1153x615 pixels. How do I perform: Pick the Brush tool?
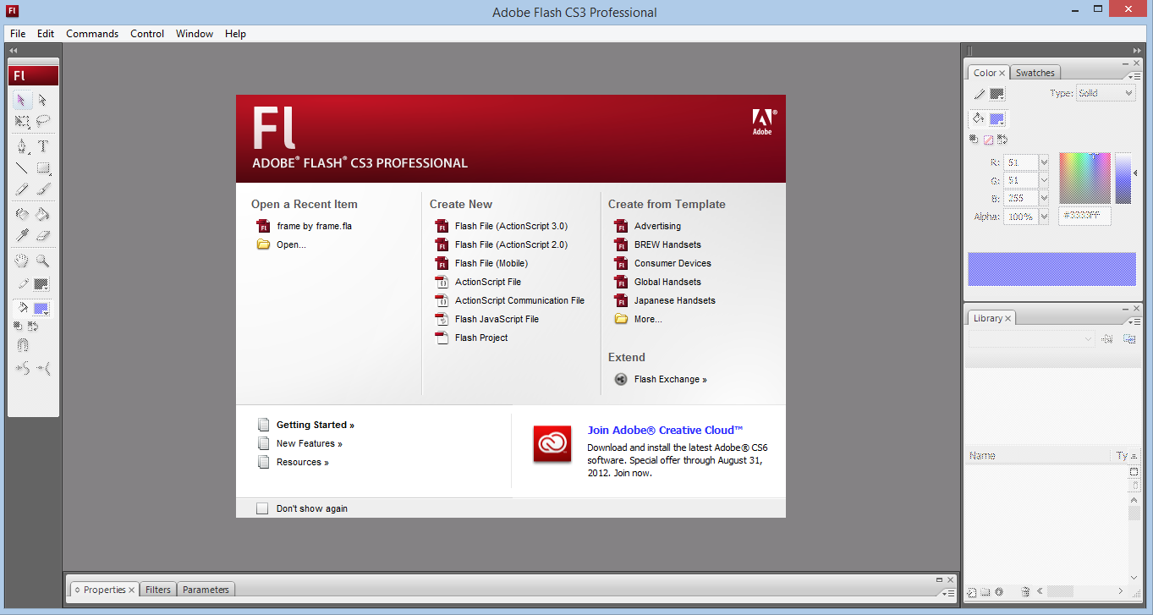click(x=42, y=189)
